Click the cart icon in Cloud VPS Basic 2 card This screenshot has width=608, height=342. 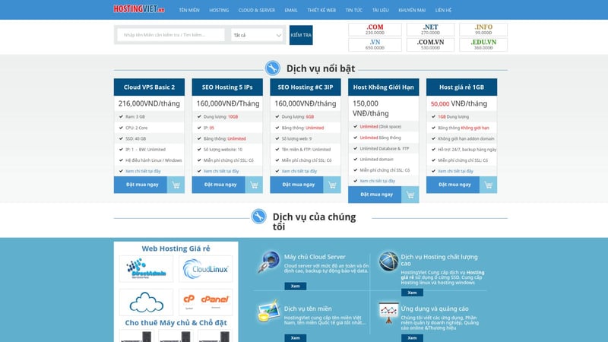[176, 185]
